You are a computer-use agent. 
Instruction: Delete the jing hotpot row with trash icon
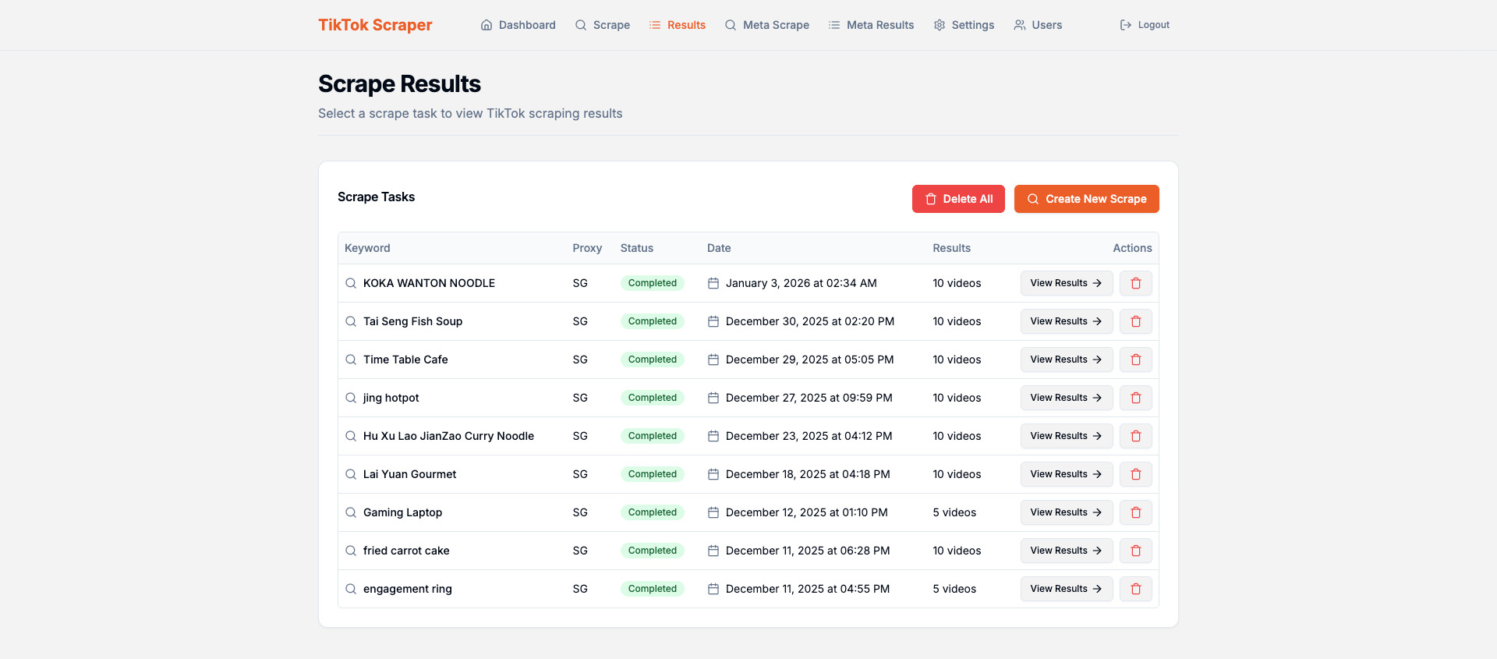click(x=1135, y=398)
